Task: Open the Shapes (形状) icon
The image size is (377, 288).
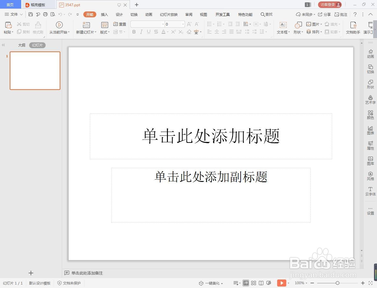Action: coord(298,25)
